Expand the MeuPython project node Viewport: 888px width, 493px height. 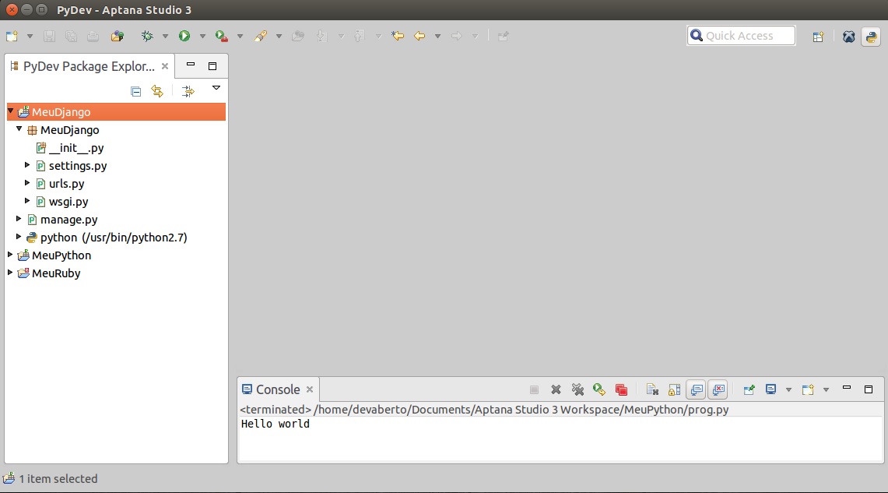pyautogui.click(x=10, y=255)
